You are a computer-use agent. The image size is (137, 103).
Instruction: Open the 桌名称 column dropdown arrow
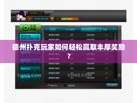coord(58,30)
